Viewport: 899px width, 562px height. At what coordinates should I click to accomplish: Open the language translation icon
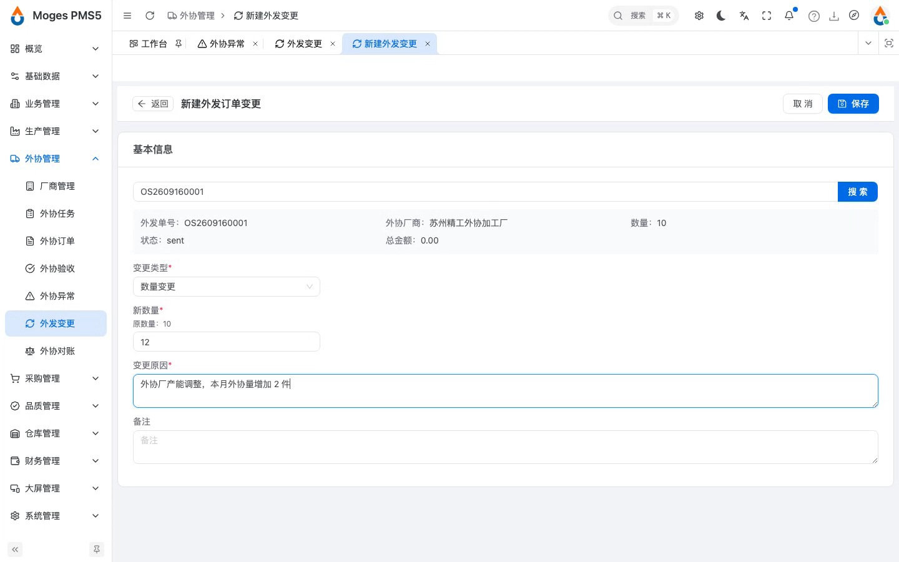coord(744,16)
